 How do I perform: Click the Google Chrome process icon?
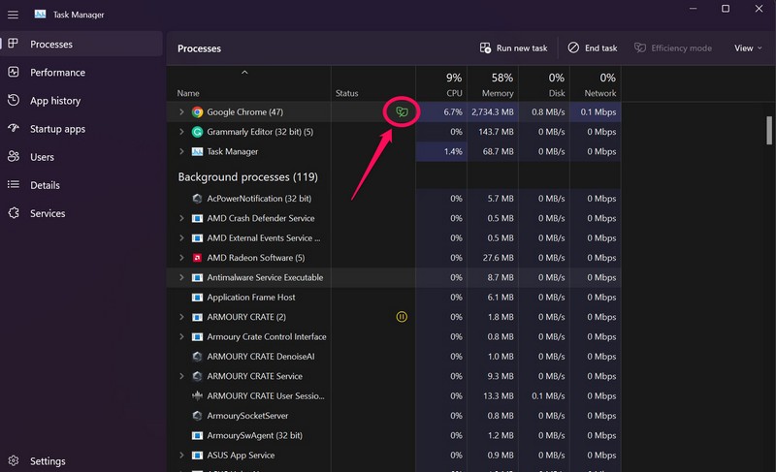click(x=197, y=112)
